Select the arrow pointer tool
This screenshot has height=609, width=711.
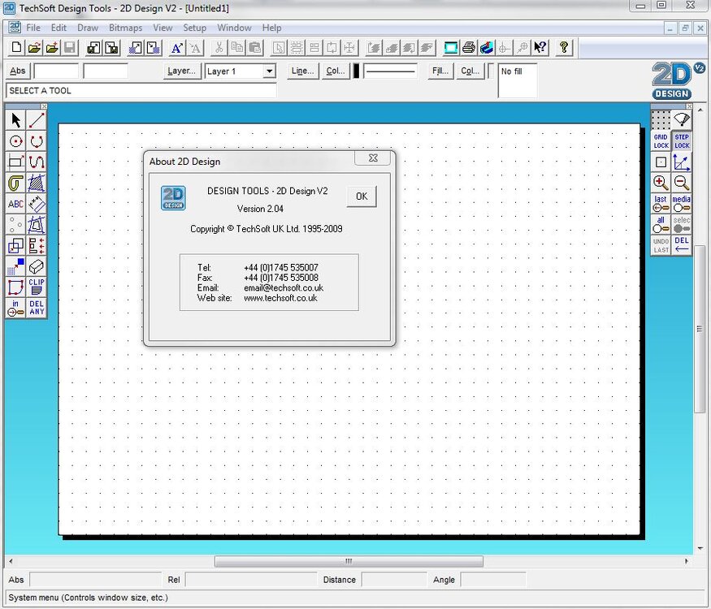pyautogui.click(x=16, y=120)
